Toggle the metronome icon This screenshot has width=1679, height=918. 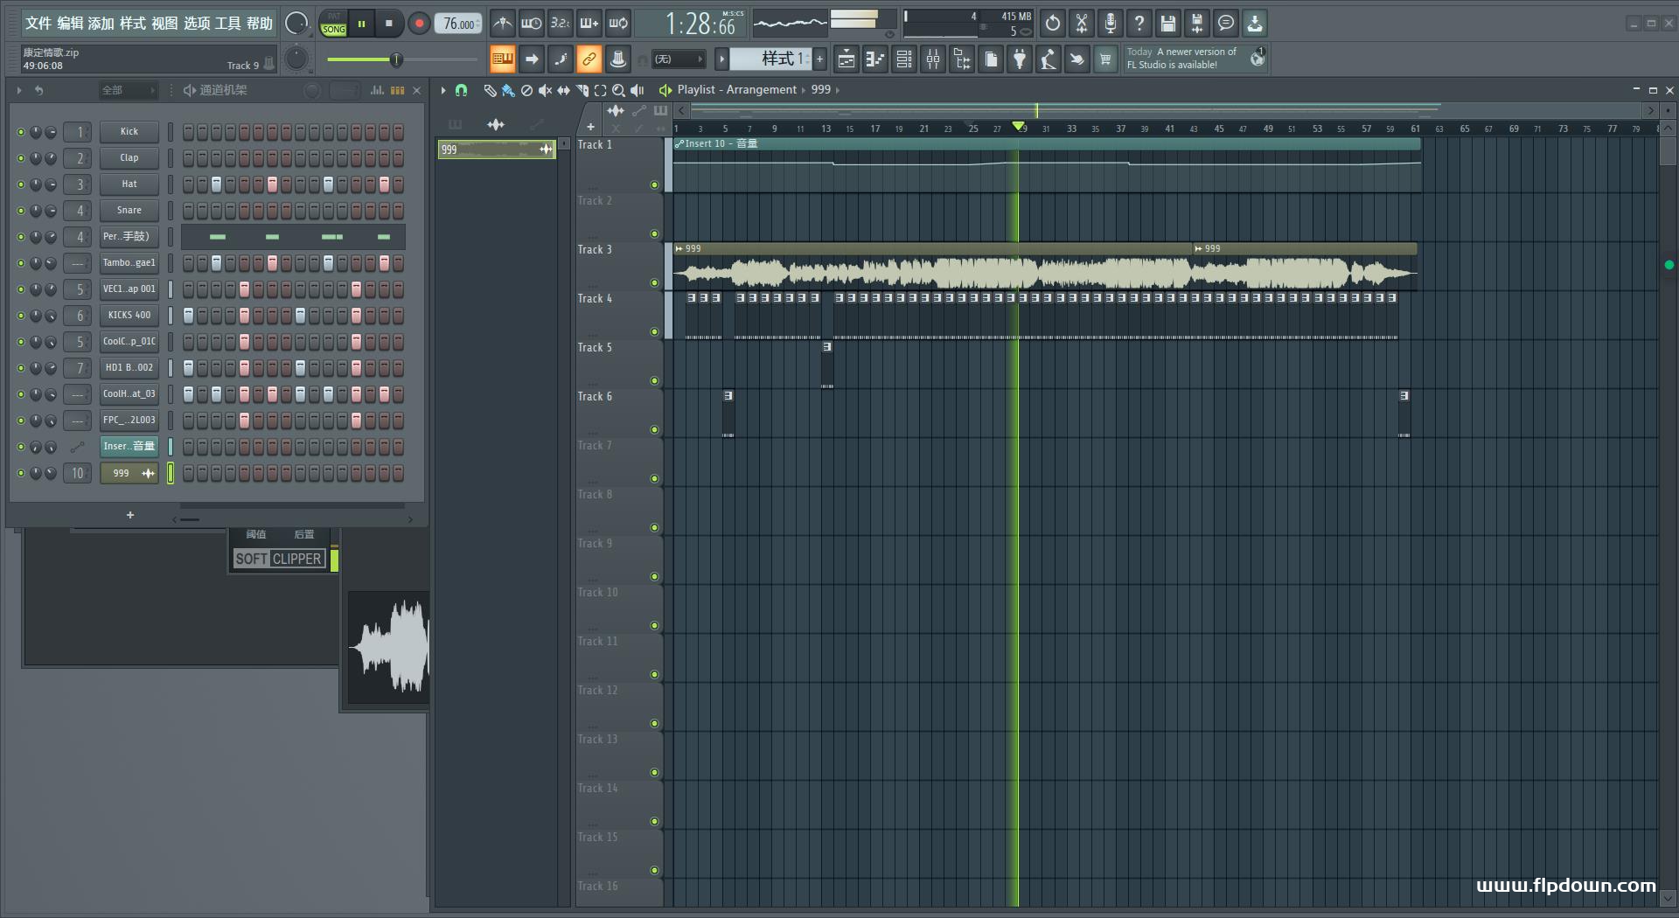click(x=503, y=24)
